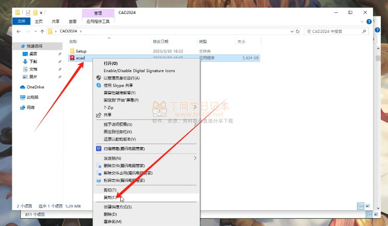Click the New Folder quick access icon

(35, 12)
